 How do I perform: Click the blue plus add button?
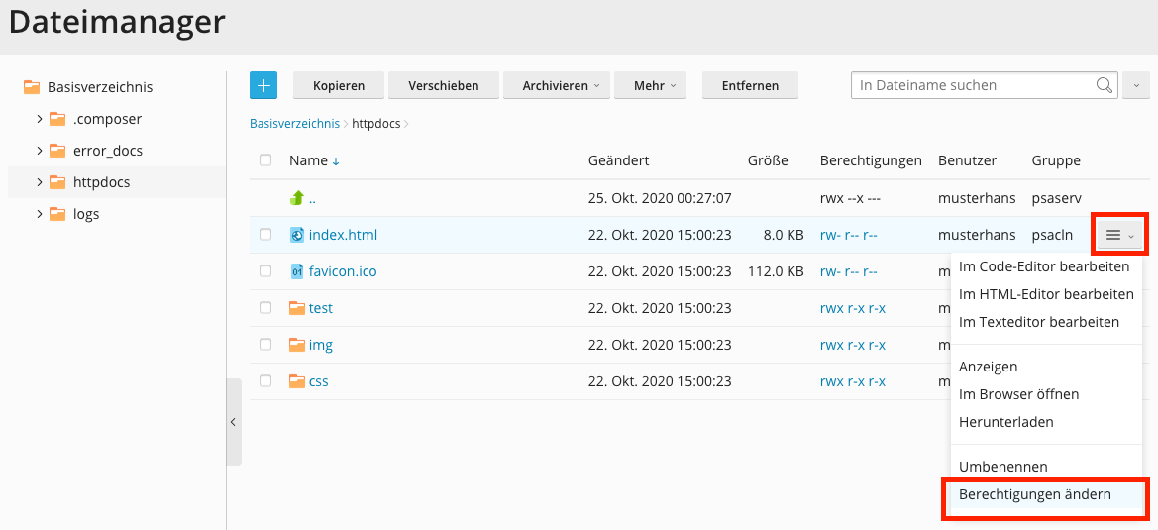point(263,85)
